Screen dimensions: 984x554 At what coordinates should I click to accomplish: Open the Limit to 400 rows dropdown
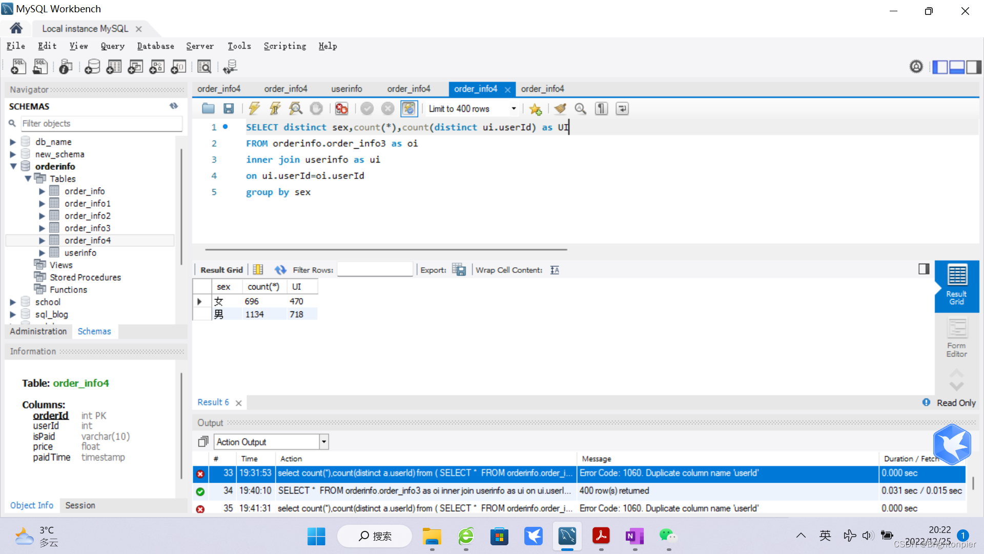point(513,109)
